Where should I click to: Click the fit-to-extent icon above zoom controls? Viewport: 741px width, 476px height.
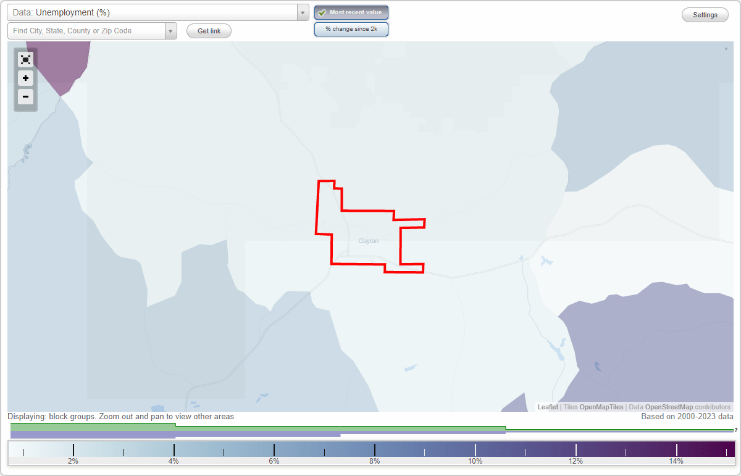coord(25,59)
